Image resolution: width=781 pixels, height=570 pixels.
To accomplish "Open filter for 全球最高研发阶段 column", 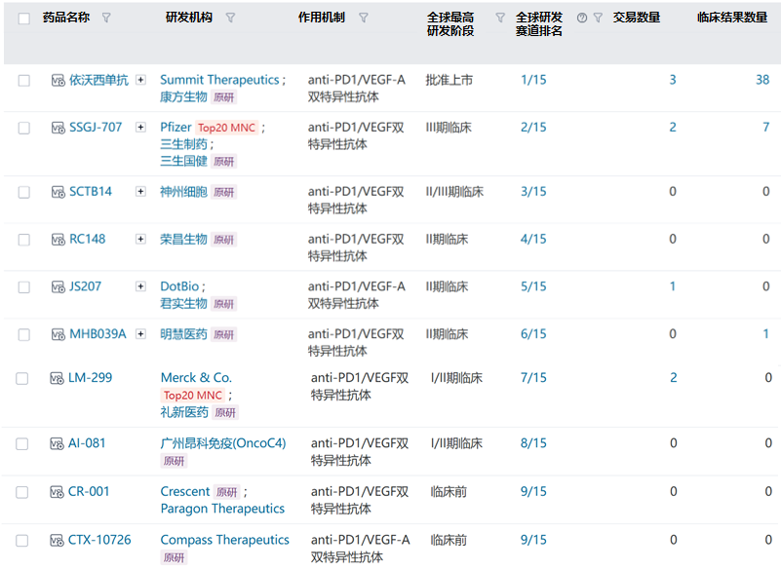I will 500,18.
